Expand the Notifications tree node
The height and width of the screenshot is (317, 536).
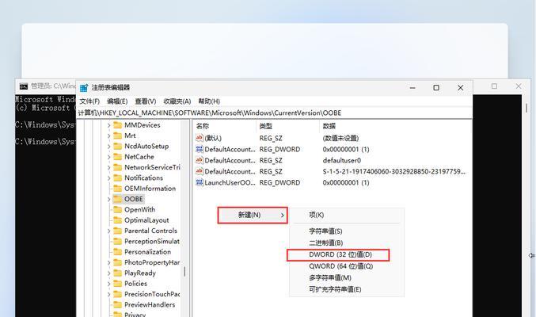108,178
